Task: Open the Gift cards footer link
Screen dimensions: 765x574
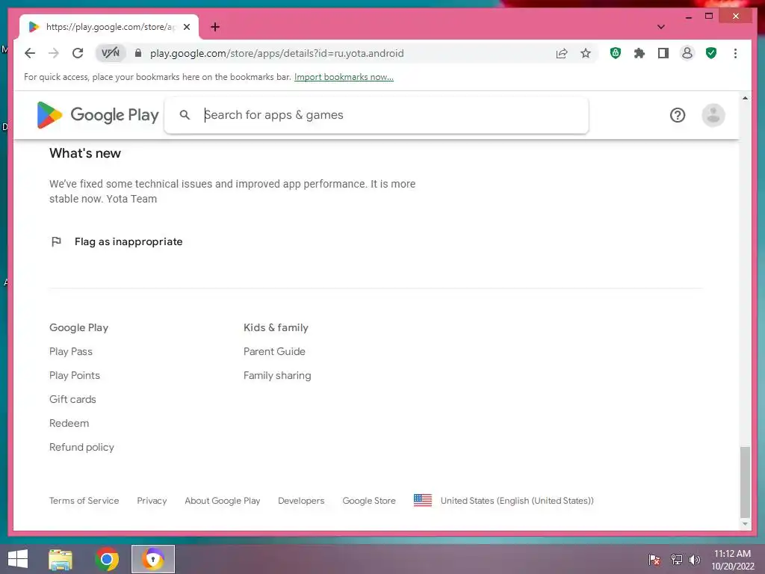Action: point(72,399)
